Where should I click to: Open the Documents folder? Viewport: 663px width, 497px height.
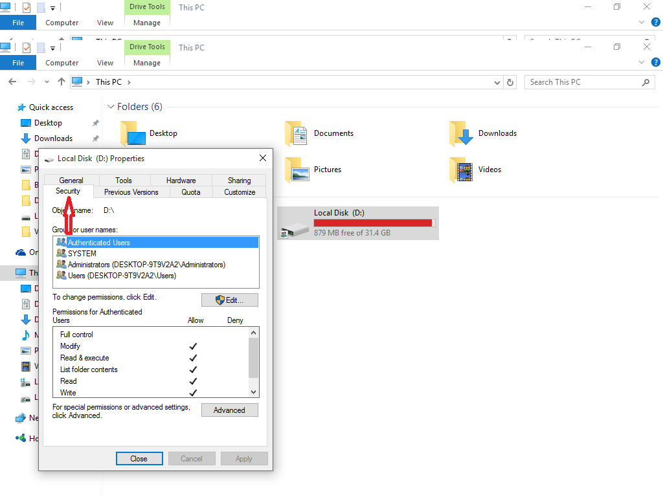297,133
